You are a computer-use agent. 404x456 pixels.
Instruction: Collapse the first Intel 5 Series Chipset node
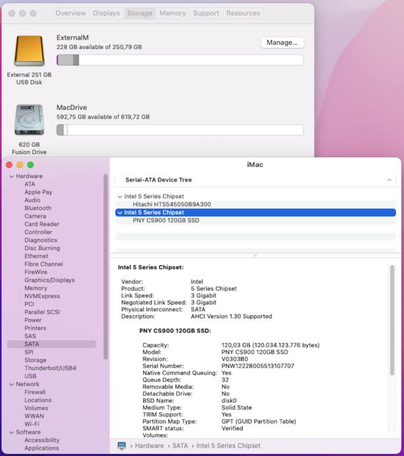pyautogui.click(x=120, y=196)
